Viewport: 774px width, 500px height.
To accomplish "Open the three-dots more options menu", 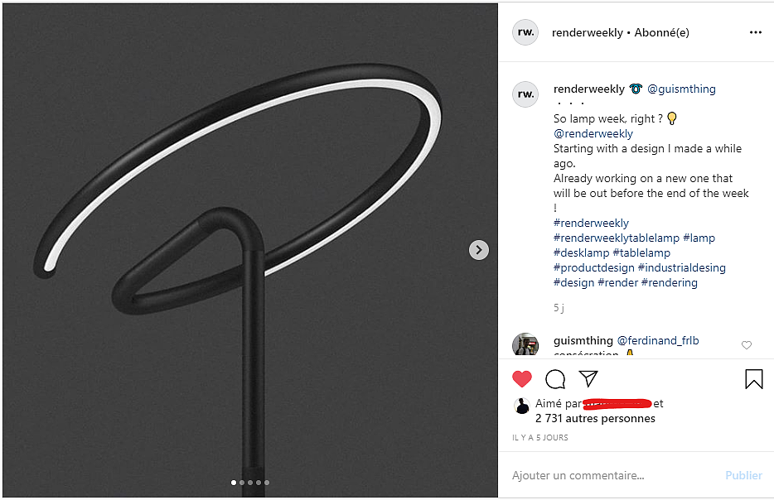I will [755, 32].
